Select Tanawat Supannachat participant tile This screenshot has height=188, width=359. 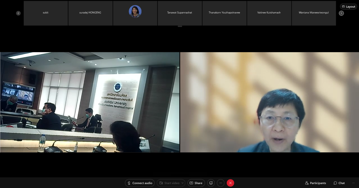(x=179, y=13)
